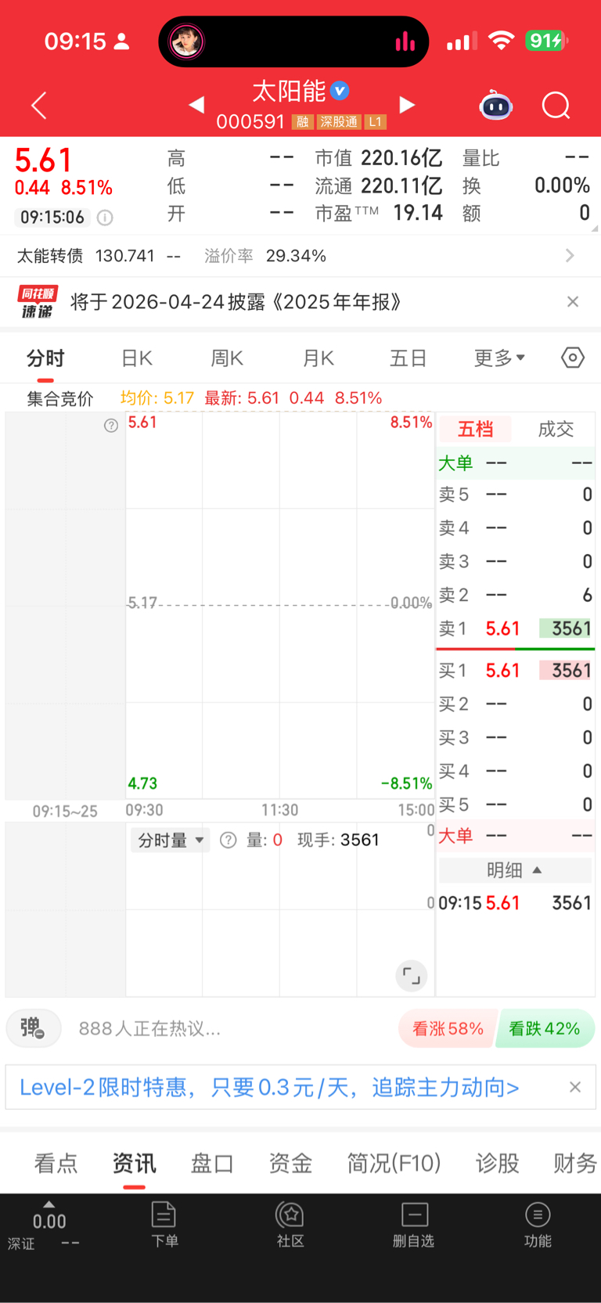Screen dimensions: 601x1303
Task: Tap the upper 大单 row in green
Action: coord(515,463)
